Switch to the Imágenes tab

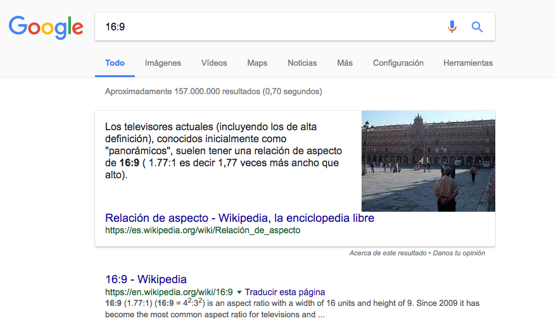tap(163, 63)
